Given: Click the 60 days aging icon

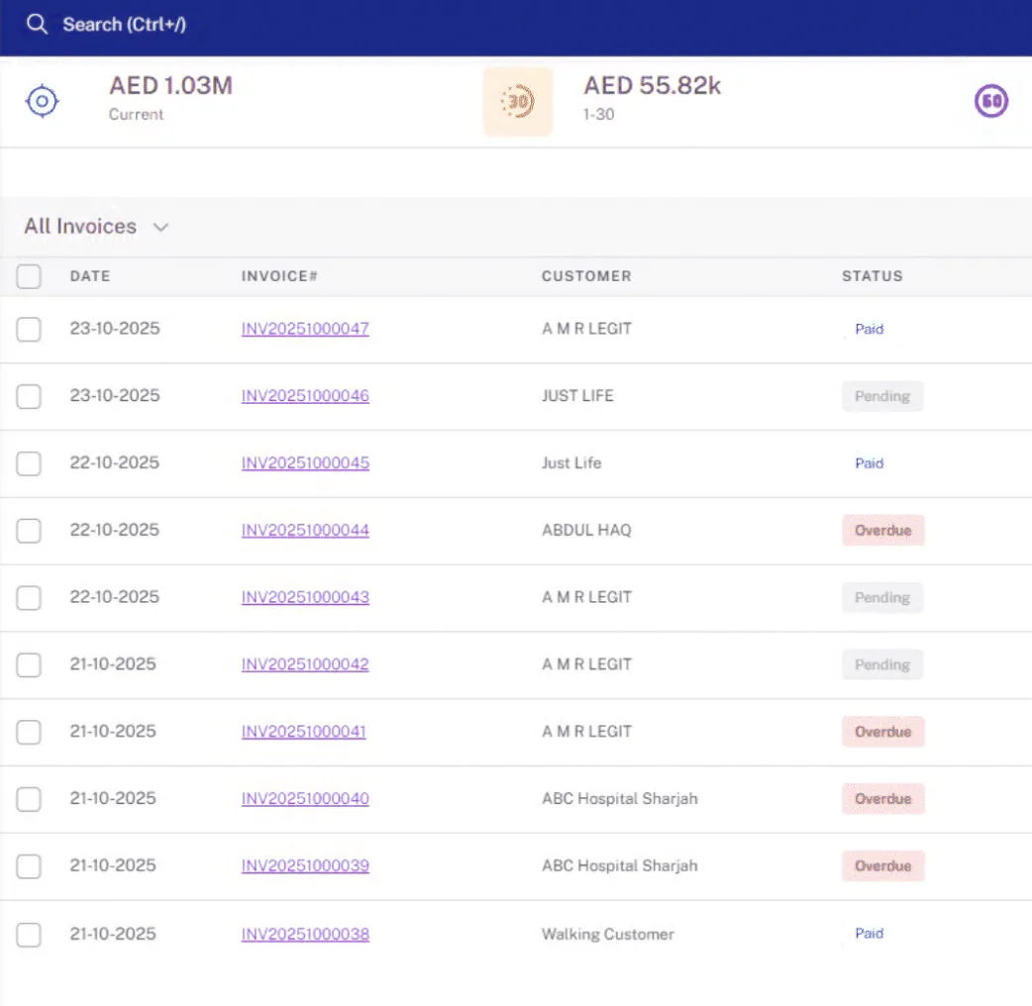Looking at the screenshot, I should tap(990, 101).
